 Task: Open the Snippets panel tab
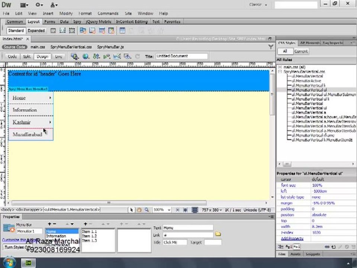(x=313, y=254)
